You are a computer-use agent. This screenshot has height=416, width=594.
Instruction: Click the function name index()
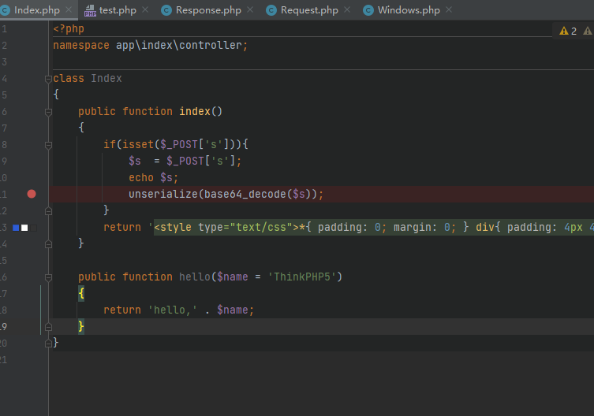(x=195, y=111)
